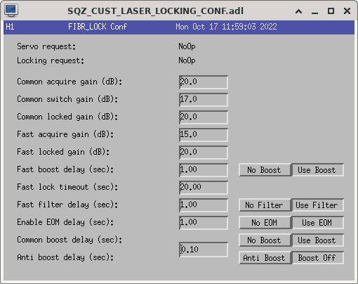Image resolution: width=358 pixels, height=284 pixels.
Task: Click the window menu monitor icon
Action: pyautogui.click(x=11, y=11)
